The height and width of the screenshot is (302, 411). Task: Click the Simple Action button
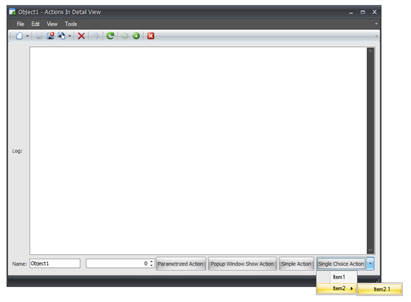pyautogui.click(x=296, y=264)
